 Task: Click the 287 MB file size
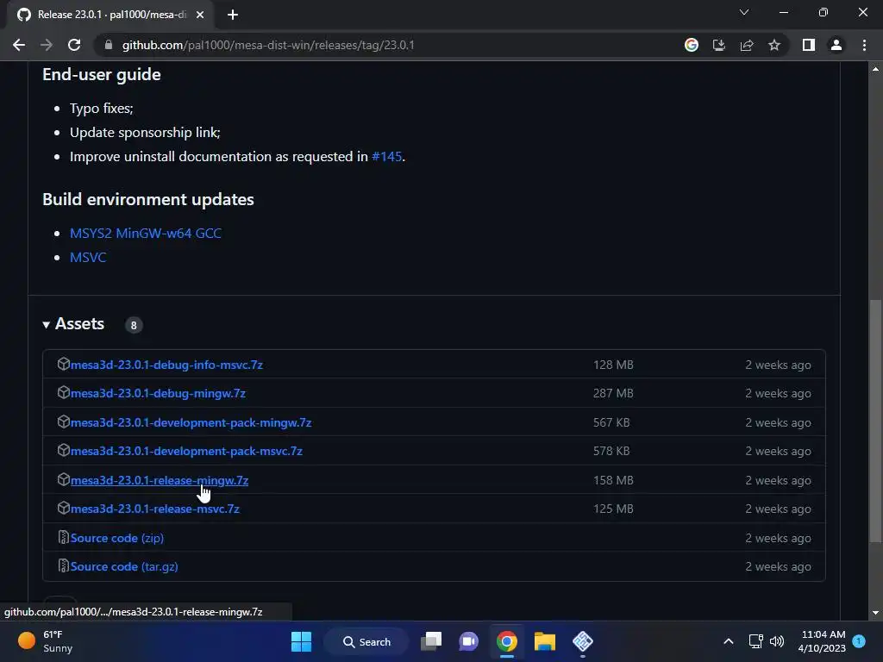click(613, 393)
